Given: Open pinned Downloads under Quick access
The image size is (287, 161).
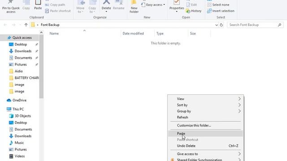Looking at the screenshot, I should click(x=23, y=51).
